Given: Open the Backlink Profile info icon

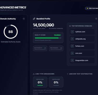Looking at the screenshot, I should [96, 19].
